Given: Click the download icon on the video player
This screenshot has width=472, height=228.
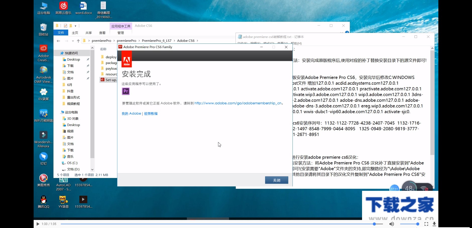Looking at the screenshot, I should coord(435,224).
